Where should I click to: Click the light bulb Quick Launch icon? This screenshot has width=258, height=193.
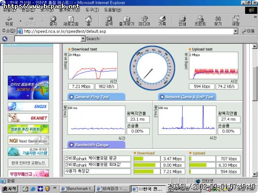47,189
